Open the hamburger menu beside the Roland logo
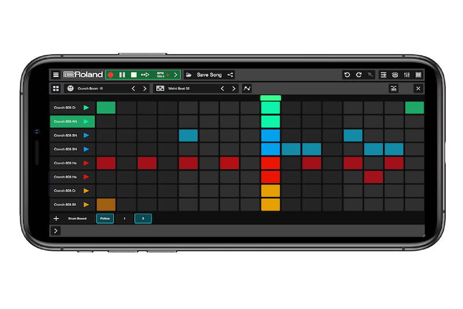 point(56,75)
